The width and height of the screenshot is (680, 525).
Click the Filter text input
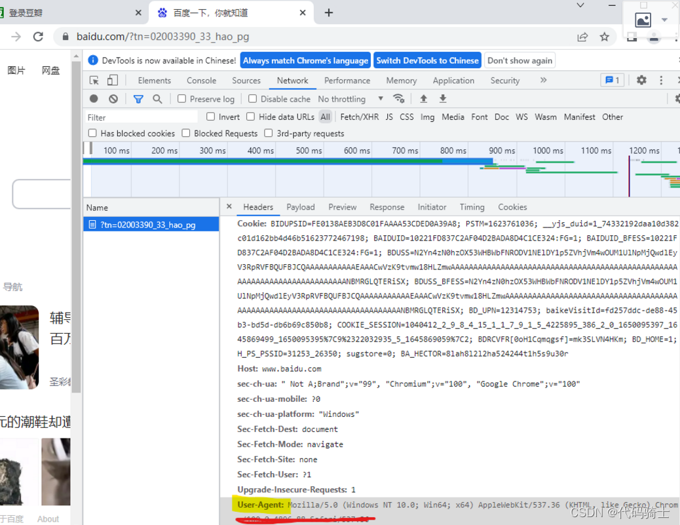pos(141,117)
